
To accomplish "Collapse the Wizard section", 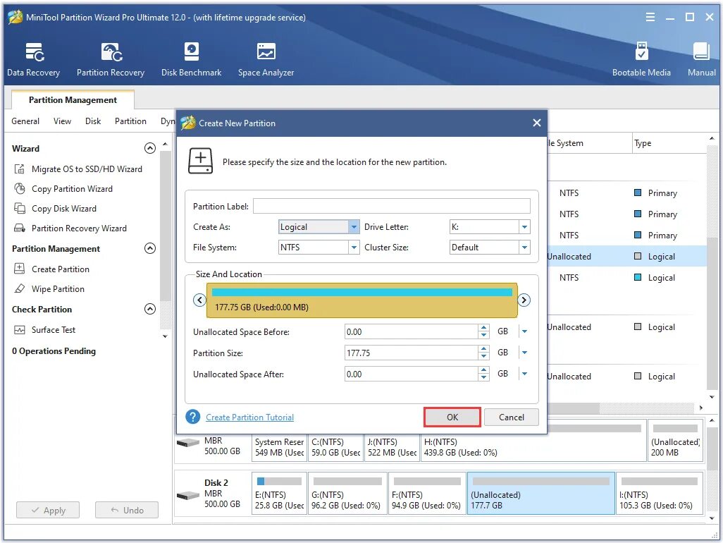I will click(x=150, y=148).
